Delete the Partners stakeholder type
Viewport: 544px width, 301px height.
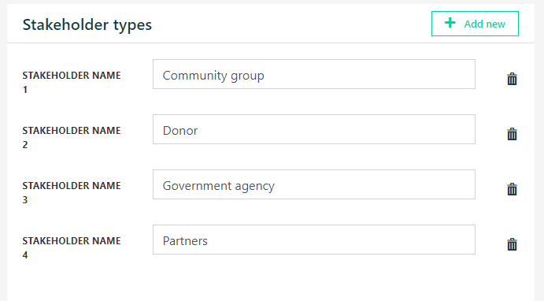pos(512,244)
